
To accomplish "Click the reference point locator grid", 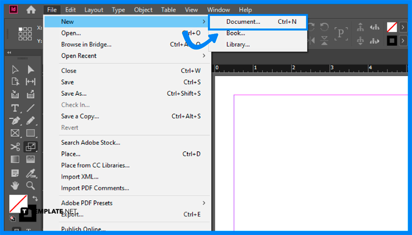I will (25, 34).
